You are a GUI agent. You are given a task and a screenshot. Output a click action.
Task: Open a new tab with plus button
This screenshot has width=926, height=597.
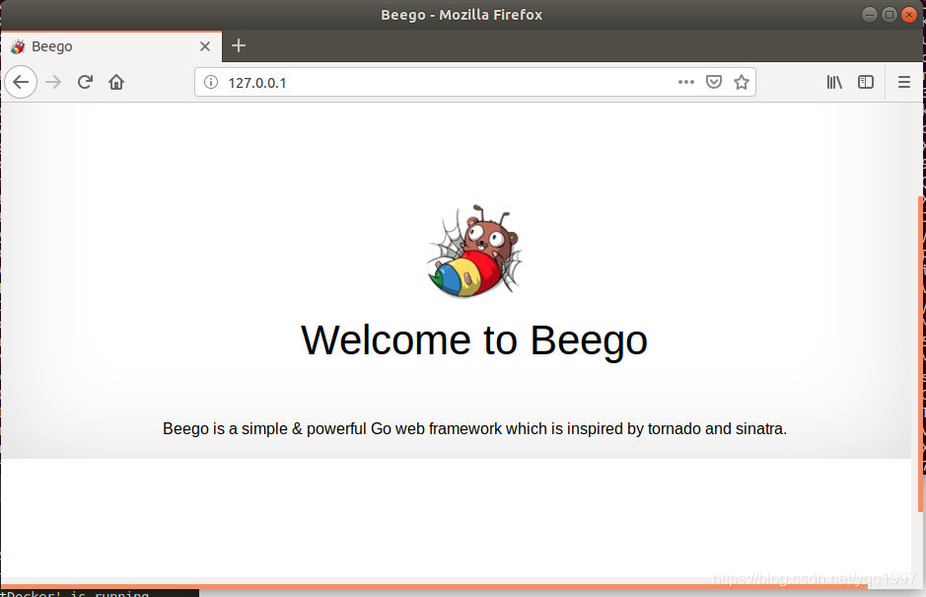[x=239, y=45]
